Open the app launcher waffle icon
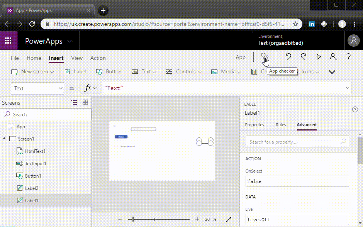This screenshot has width=363, height=227. click(8, 41)
